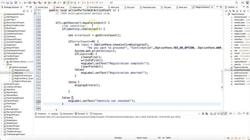Select the SnakeGame project

[12, 120]
